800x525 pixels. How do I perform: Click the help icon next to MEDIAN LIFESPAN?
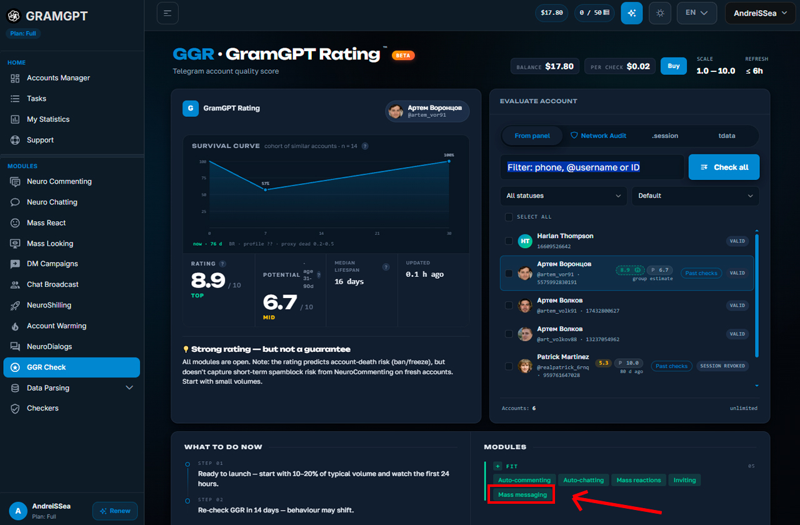click(386, 267)
